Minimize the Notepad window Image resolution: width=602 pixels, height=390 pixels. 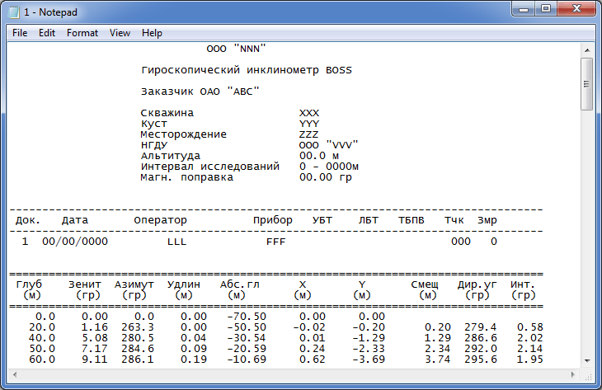point(523,8)
